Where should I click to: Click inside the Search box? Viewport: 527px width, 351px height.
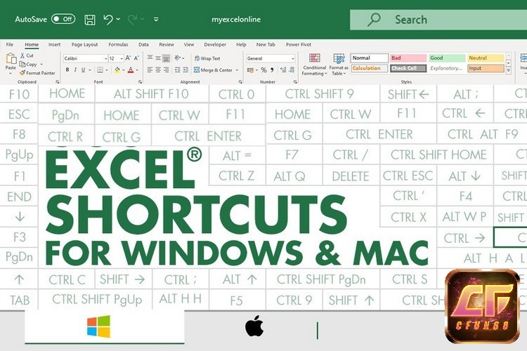click(438, 20)
